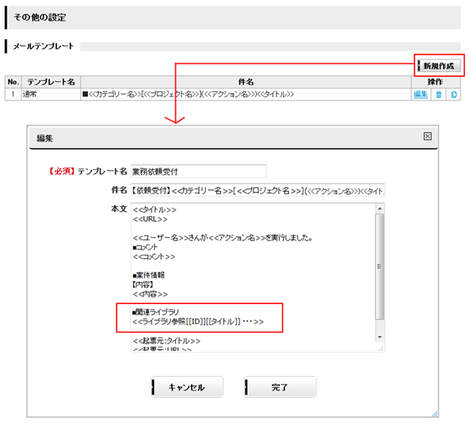
Task: Click the キャンセル button
Action: point(187,387)
